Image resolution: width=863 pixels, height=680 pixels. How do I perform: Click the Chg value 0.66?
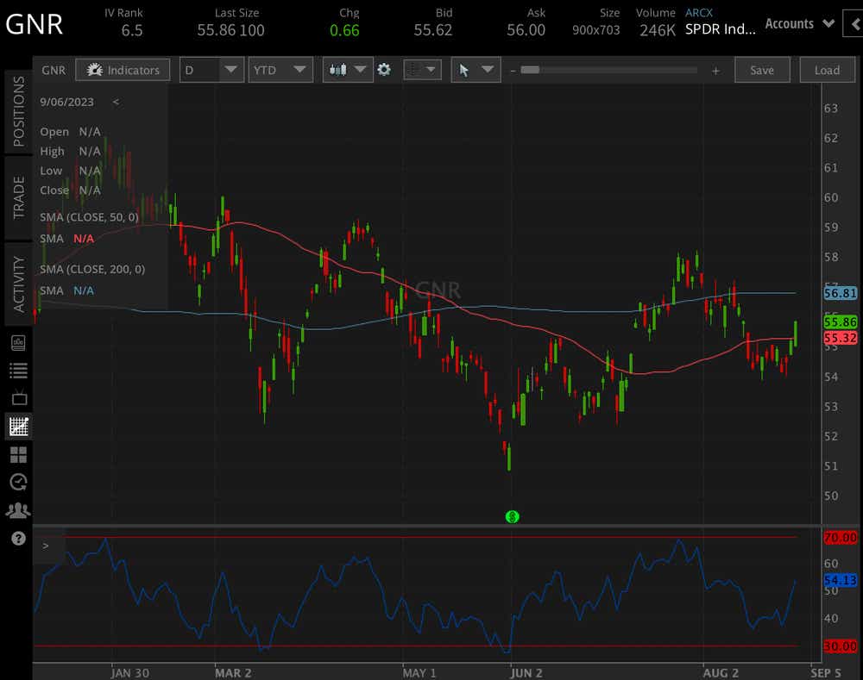coord(344,30)
